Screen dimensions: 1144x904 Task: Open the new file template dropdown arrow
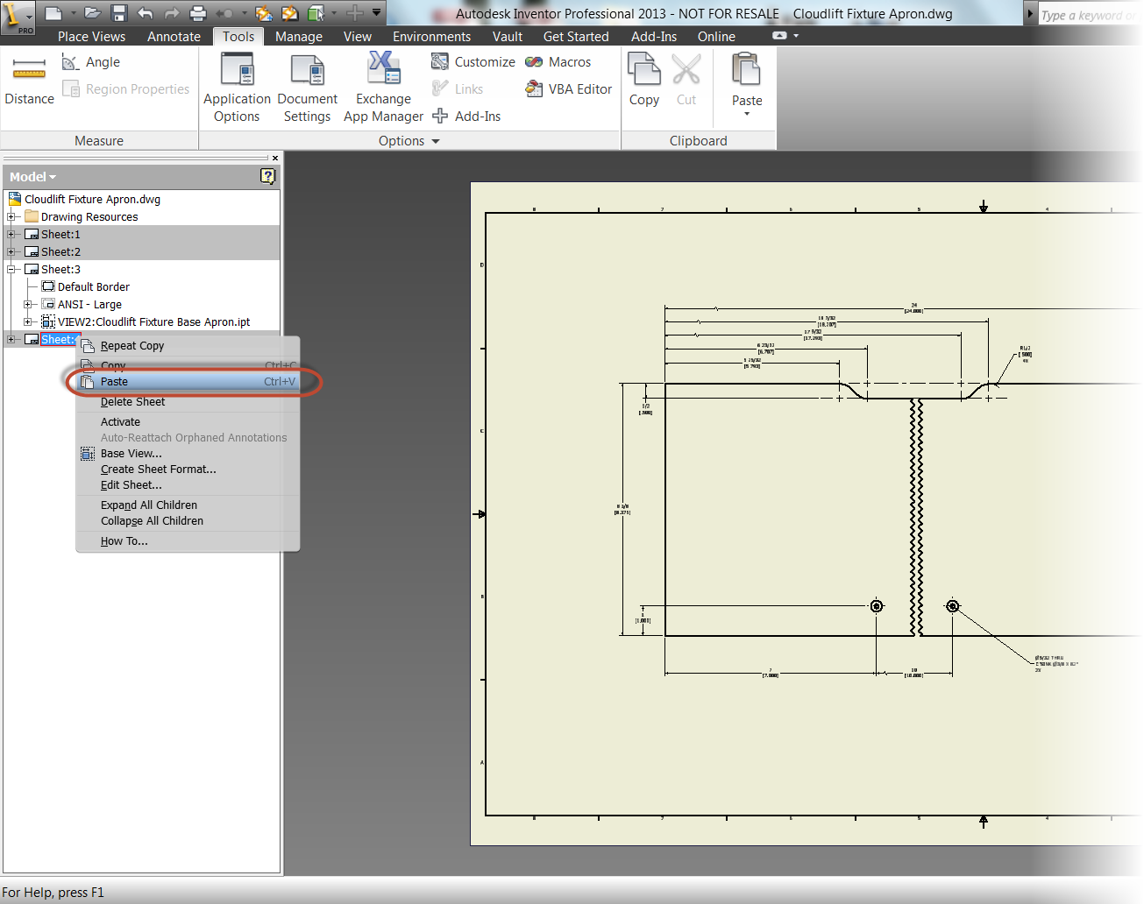(73, 13)
